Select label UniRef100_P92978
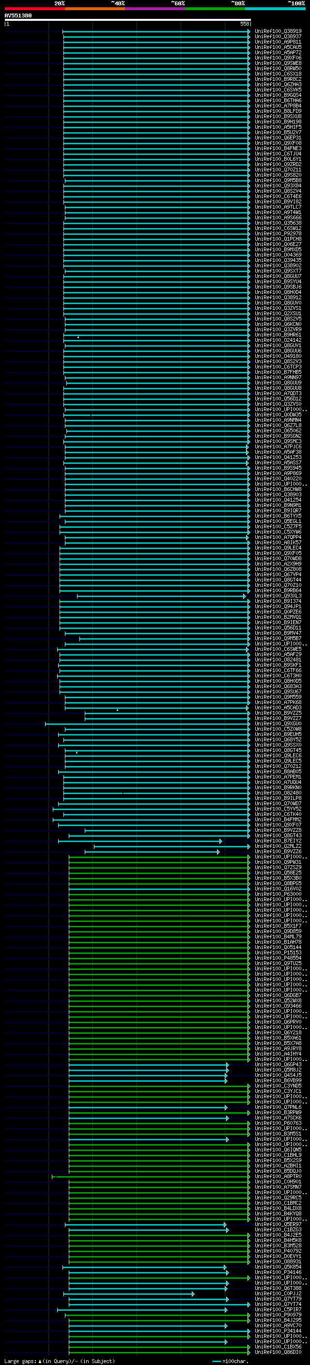This screenshot has height=1365, width=310. [278, 234]
